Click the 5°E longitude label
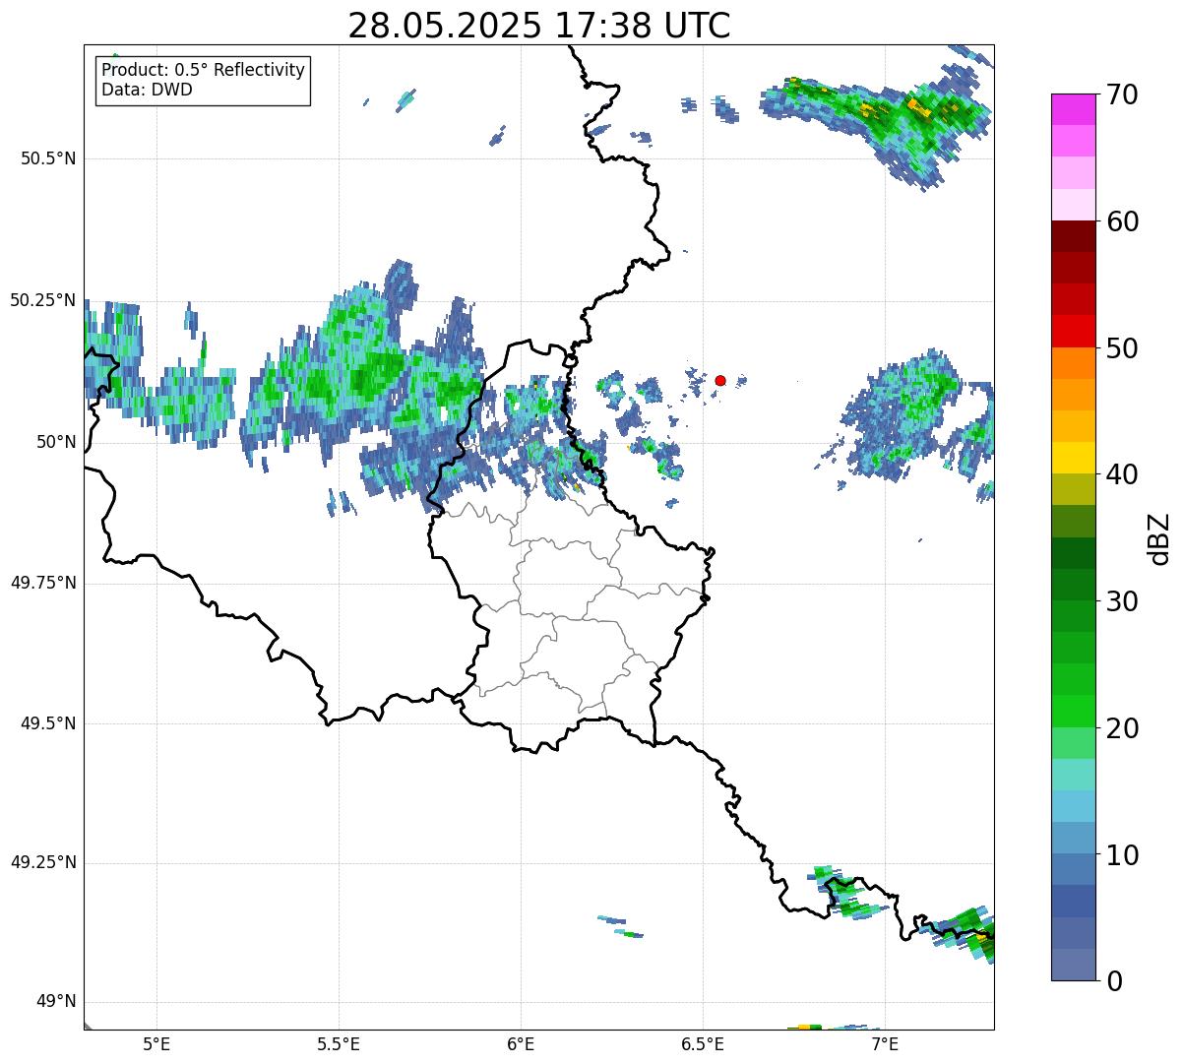Image resolution: width=1183 pixels, height=1064 pixels. (x=156, y=1044)
